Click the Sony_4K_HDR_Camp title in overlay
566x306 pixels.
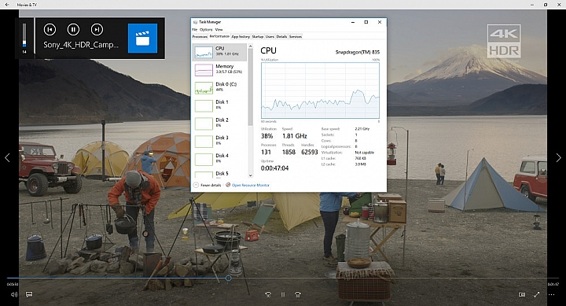tap(81, 45)
